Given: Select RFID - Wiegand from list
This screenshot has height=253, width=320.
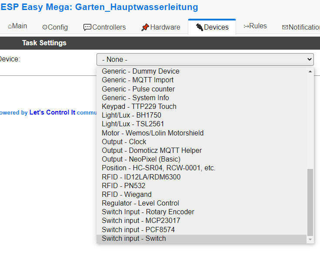Looking at the screenshot, I should pos(127,194).
